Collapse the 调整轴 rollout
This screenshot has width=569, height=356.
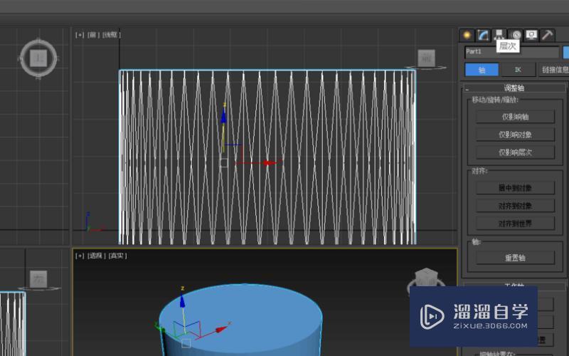tap(514, 88)
